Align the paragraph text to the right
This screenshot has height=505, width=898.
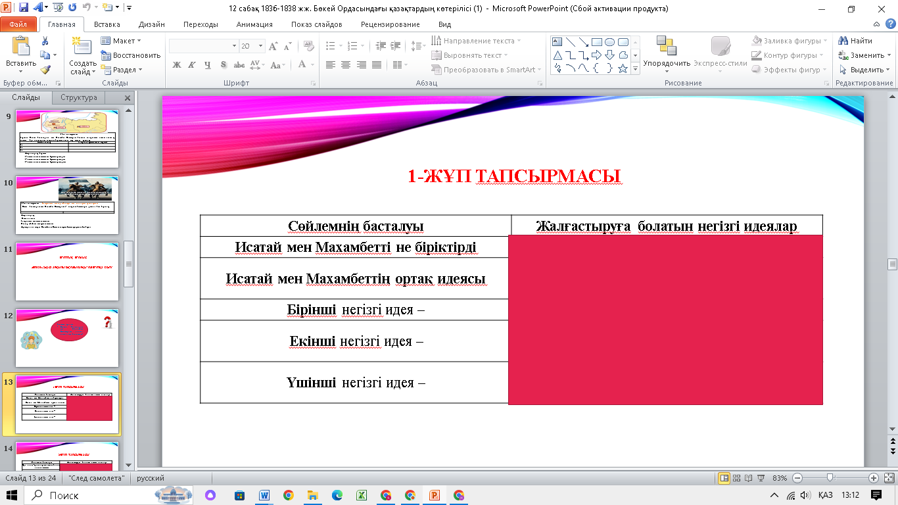click(362, 65)
